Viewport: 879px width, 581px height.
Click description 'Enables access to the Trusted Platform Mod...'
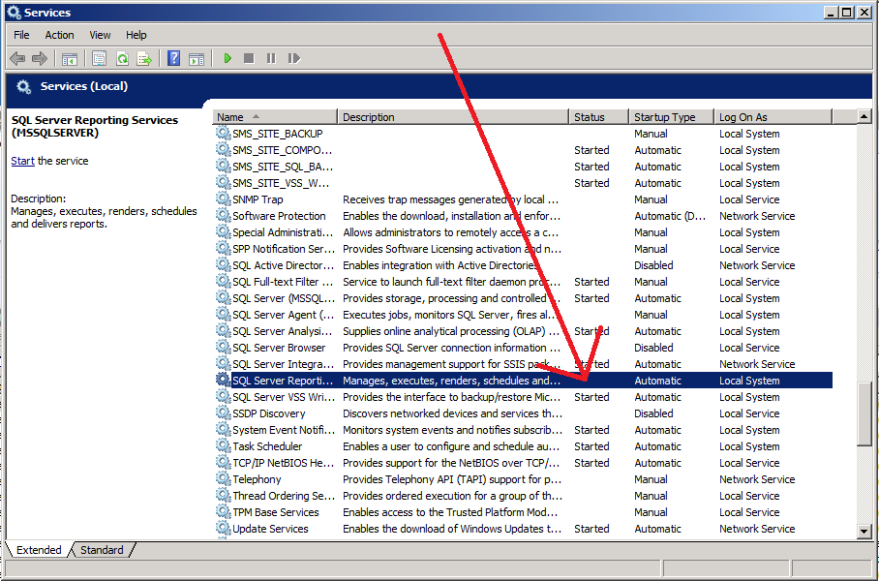pos(450,512)
